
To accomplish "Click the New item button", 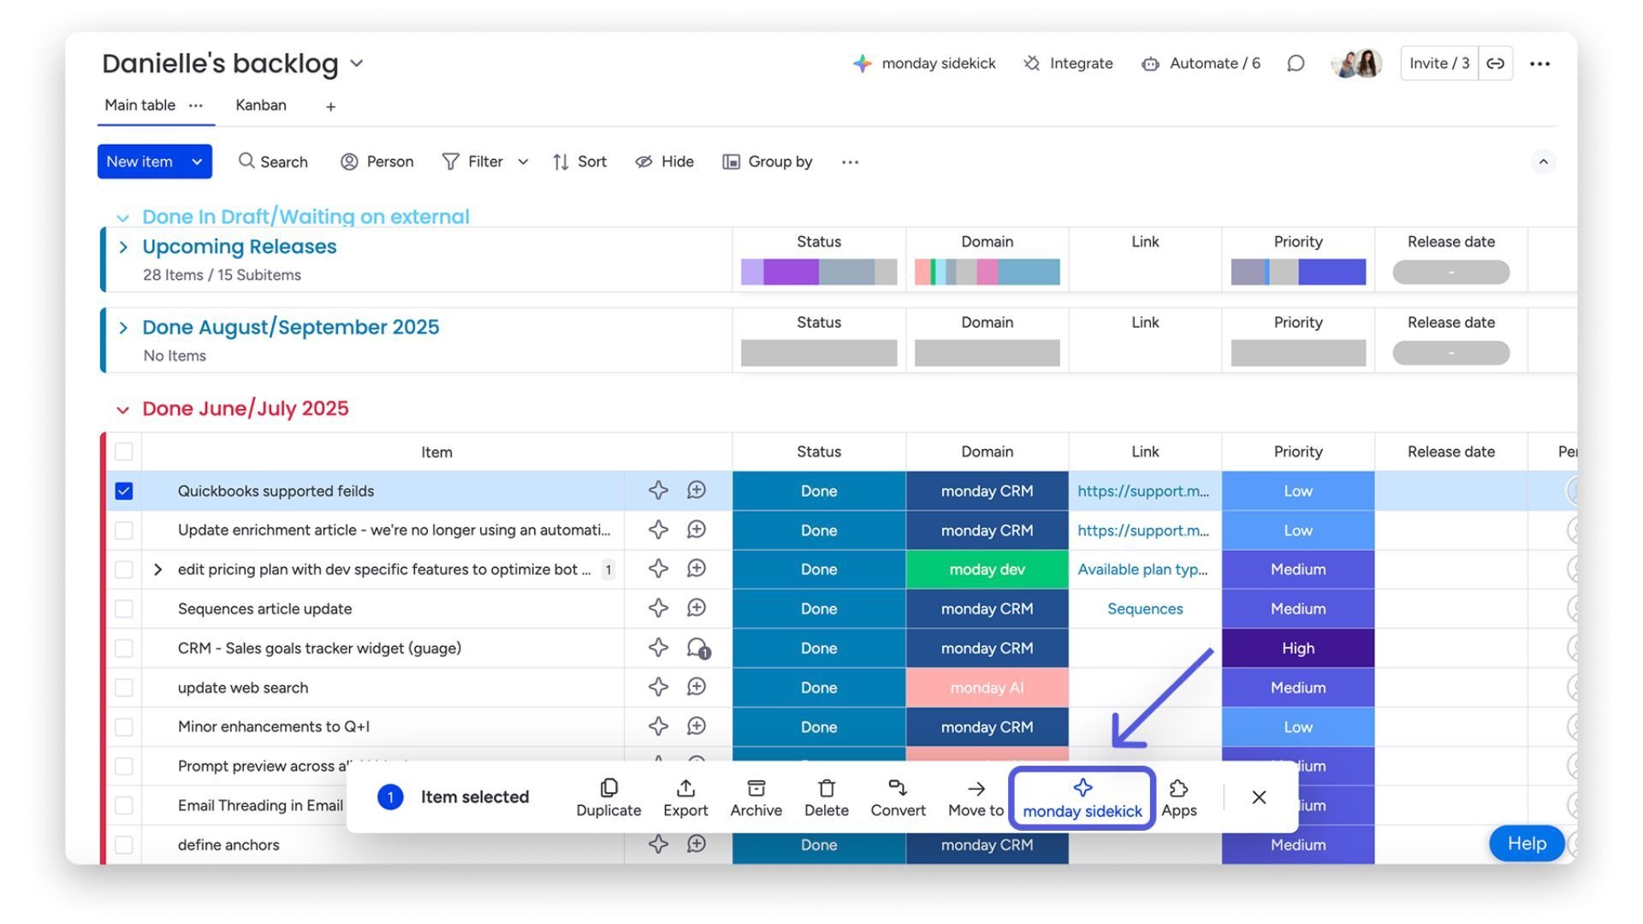I will pyautogui.click(x=139, y=162).
